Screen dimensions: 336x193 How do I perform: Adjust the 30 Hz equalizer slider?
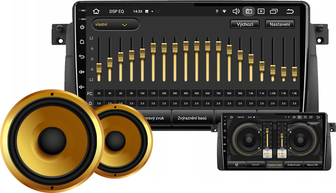pos(99,68)
